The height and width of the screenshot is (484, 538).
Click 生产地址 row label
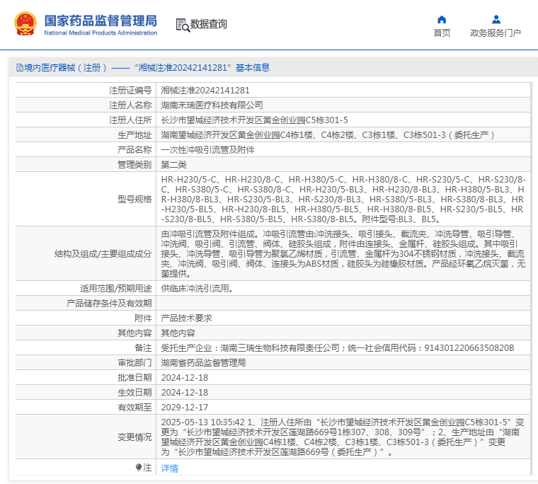click(134, 135)
